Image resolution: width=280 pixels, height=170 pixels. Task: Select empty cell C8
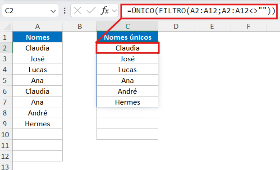tap(128, 113)
